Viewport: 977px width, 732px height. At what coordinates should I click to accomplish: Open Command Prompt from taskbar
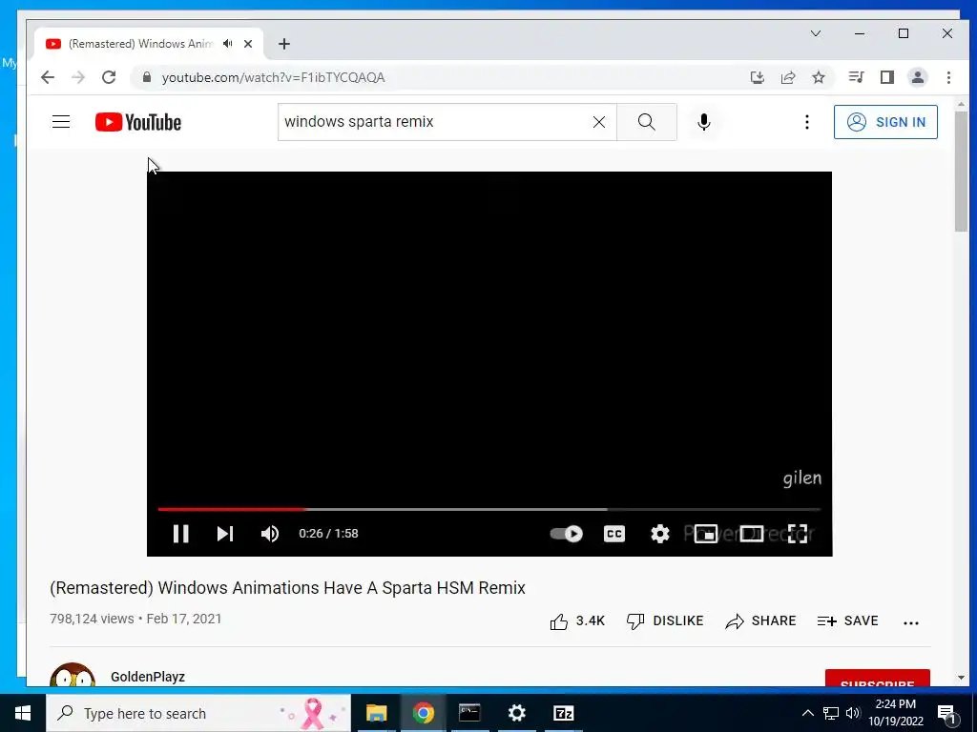[x=469, y=713]
